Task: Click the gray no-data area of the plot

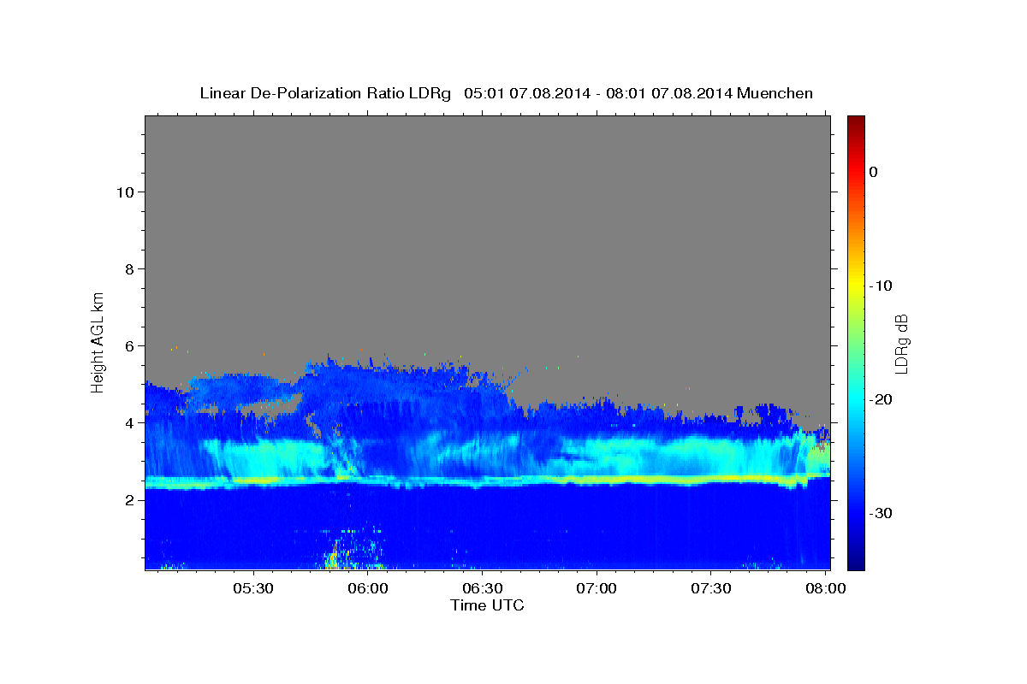Action: point(488,231)
